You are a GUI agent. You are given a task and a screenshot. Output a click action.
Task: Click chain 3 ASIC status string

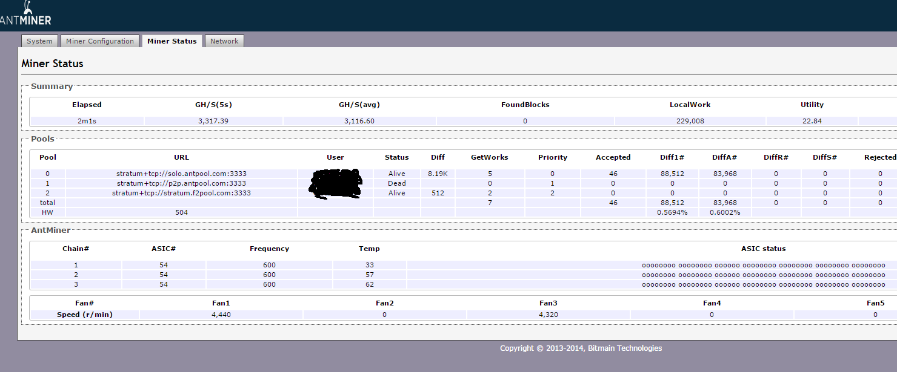(764, 284)
